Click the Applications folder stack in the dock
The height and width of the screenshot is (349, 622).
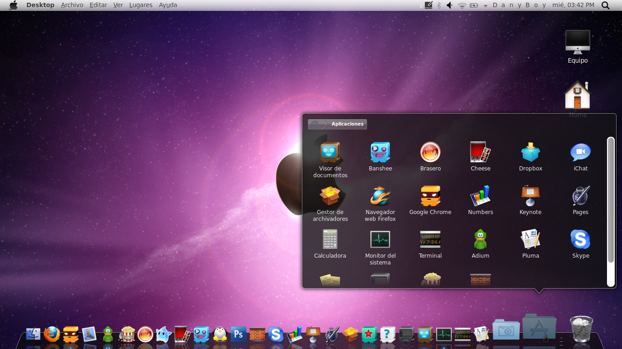point(539,327)
